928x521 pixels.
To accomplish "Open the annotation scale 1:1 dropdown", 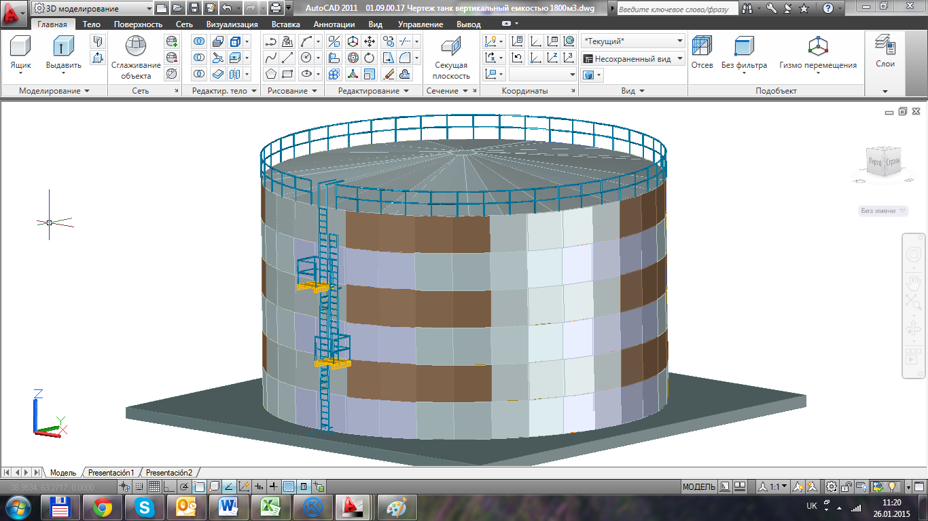I will (774, 486).
